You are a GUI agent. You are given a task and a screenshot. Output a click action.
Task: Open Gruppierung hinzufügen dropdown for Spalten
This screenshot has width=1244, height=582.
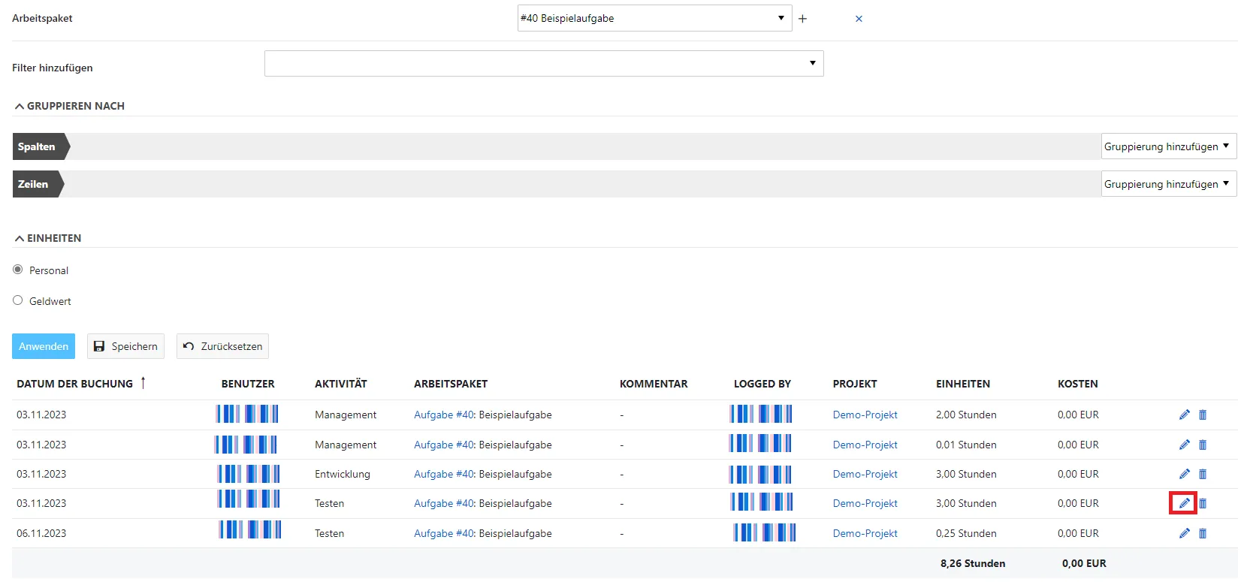[1168, 146]
